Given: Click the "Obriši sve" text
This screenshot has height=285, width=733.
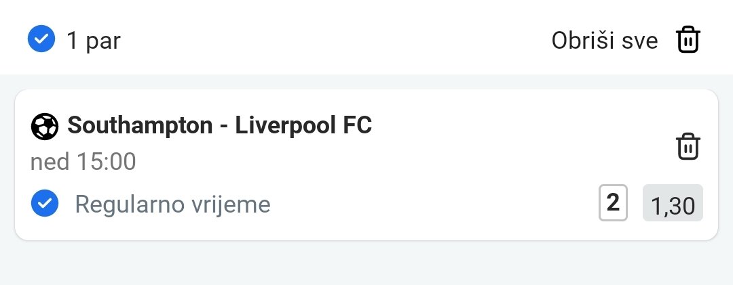Looking at the screenshot, I should 604,41.
